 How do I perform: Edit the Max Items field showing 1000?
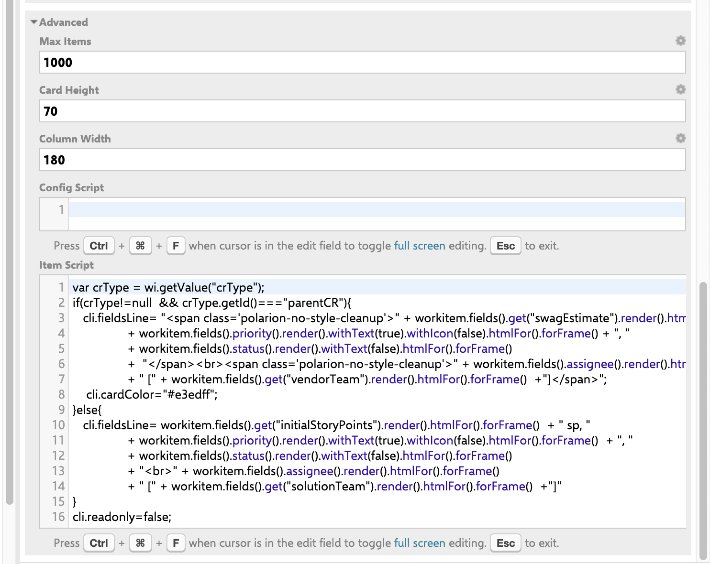coord(362,63)
